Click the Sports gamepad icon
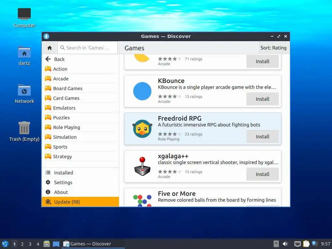The height and width of the screenshot is (249, 332). pyautogui.click(x=48, y=147)
